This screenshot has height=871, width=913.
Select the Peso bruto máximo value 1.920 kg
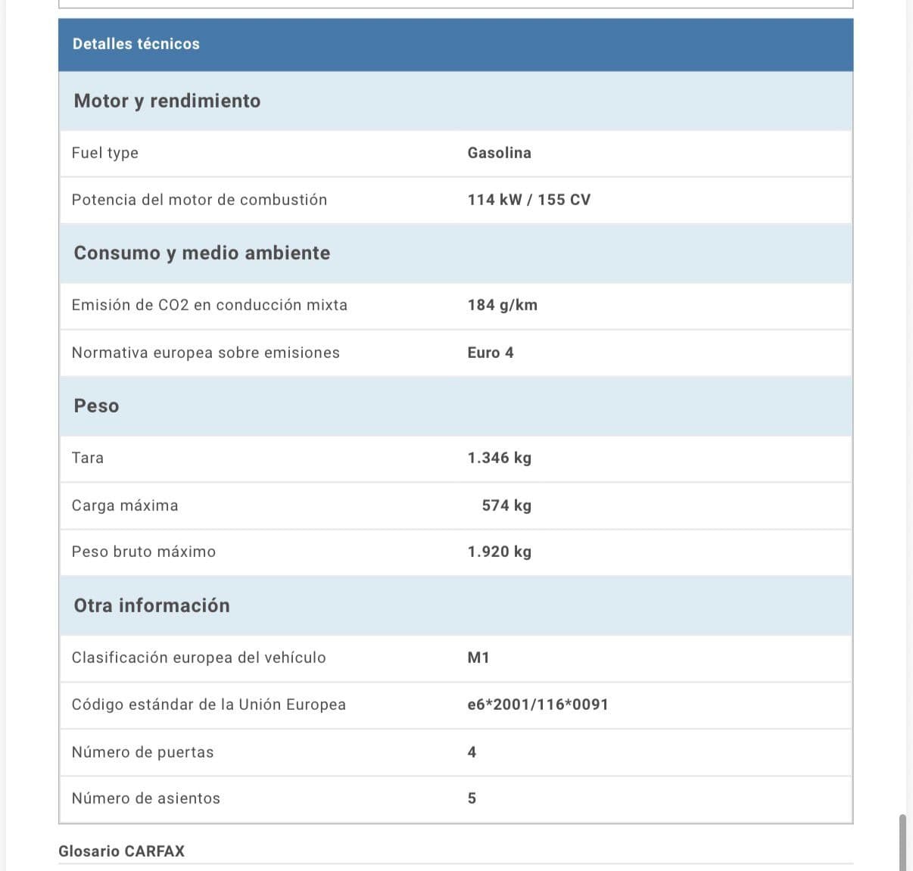coord(499,552)
